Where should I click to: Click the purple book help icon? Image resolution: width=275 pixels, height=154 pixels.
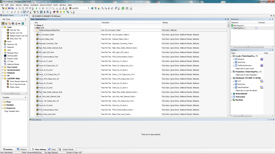pyautogui.click(x=54, y=12)
